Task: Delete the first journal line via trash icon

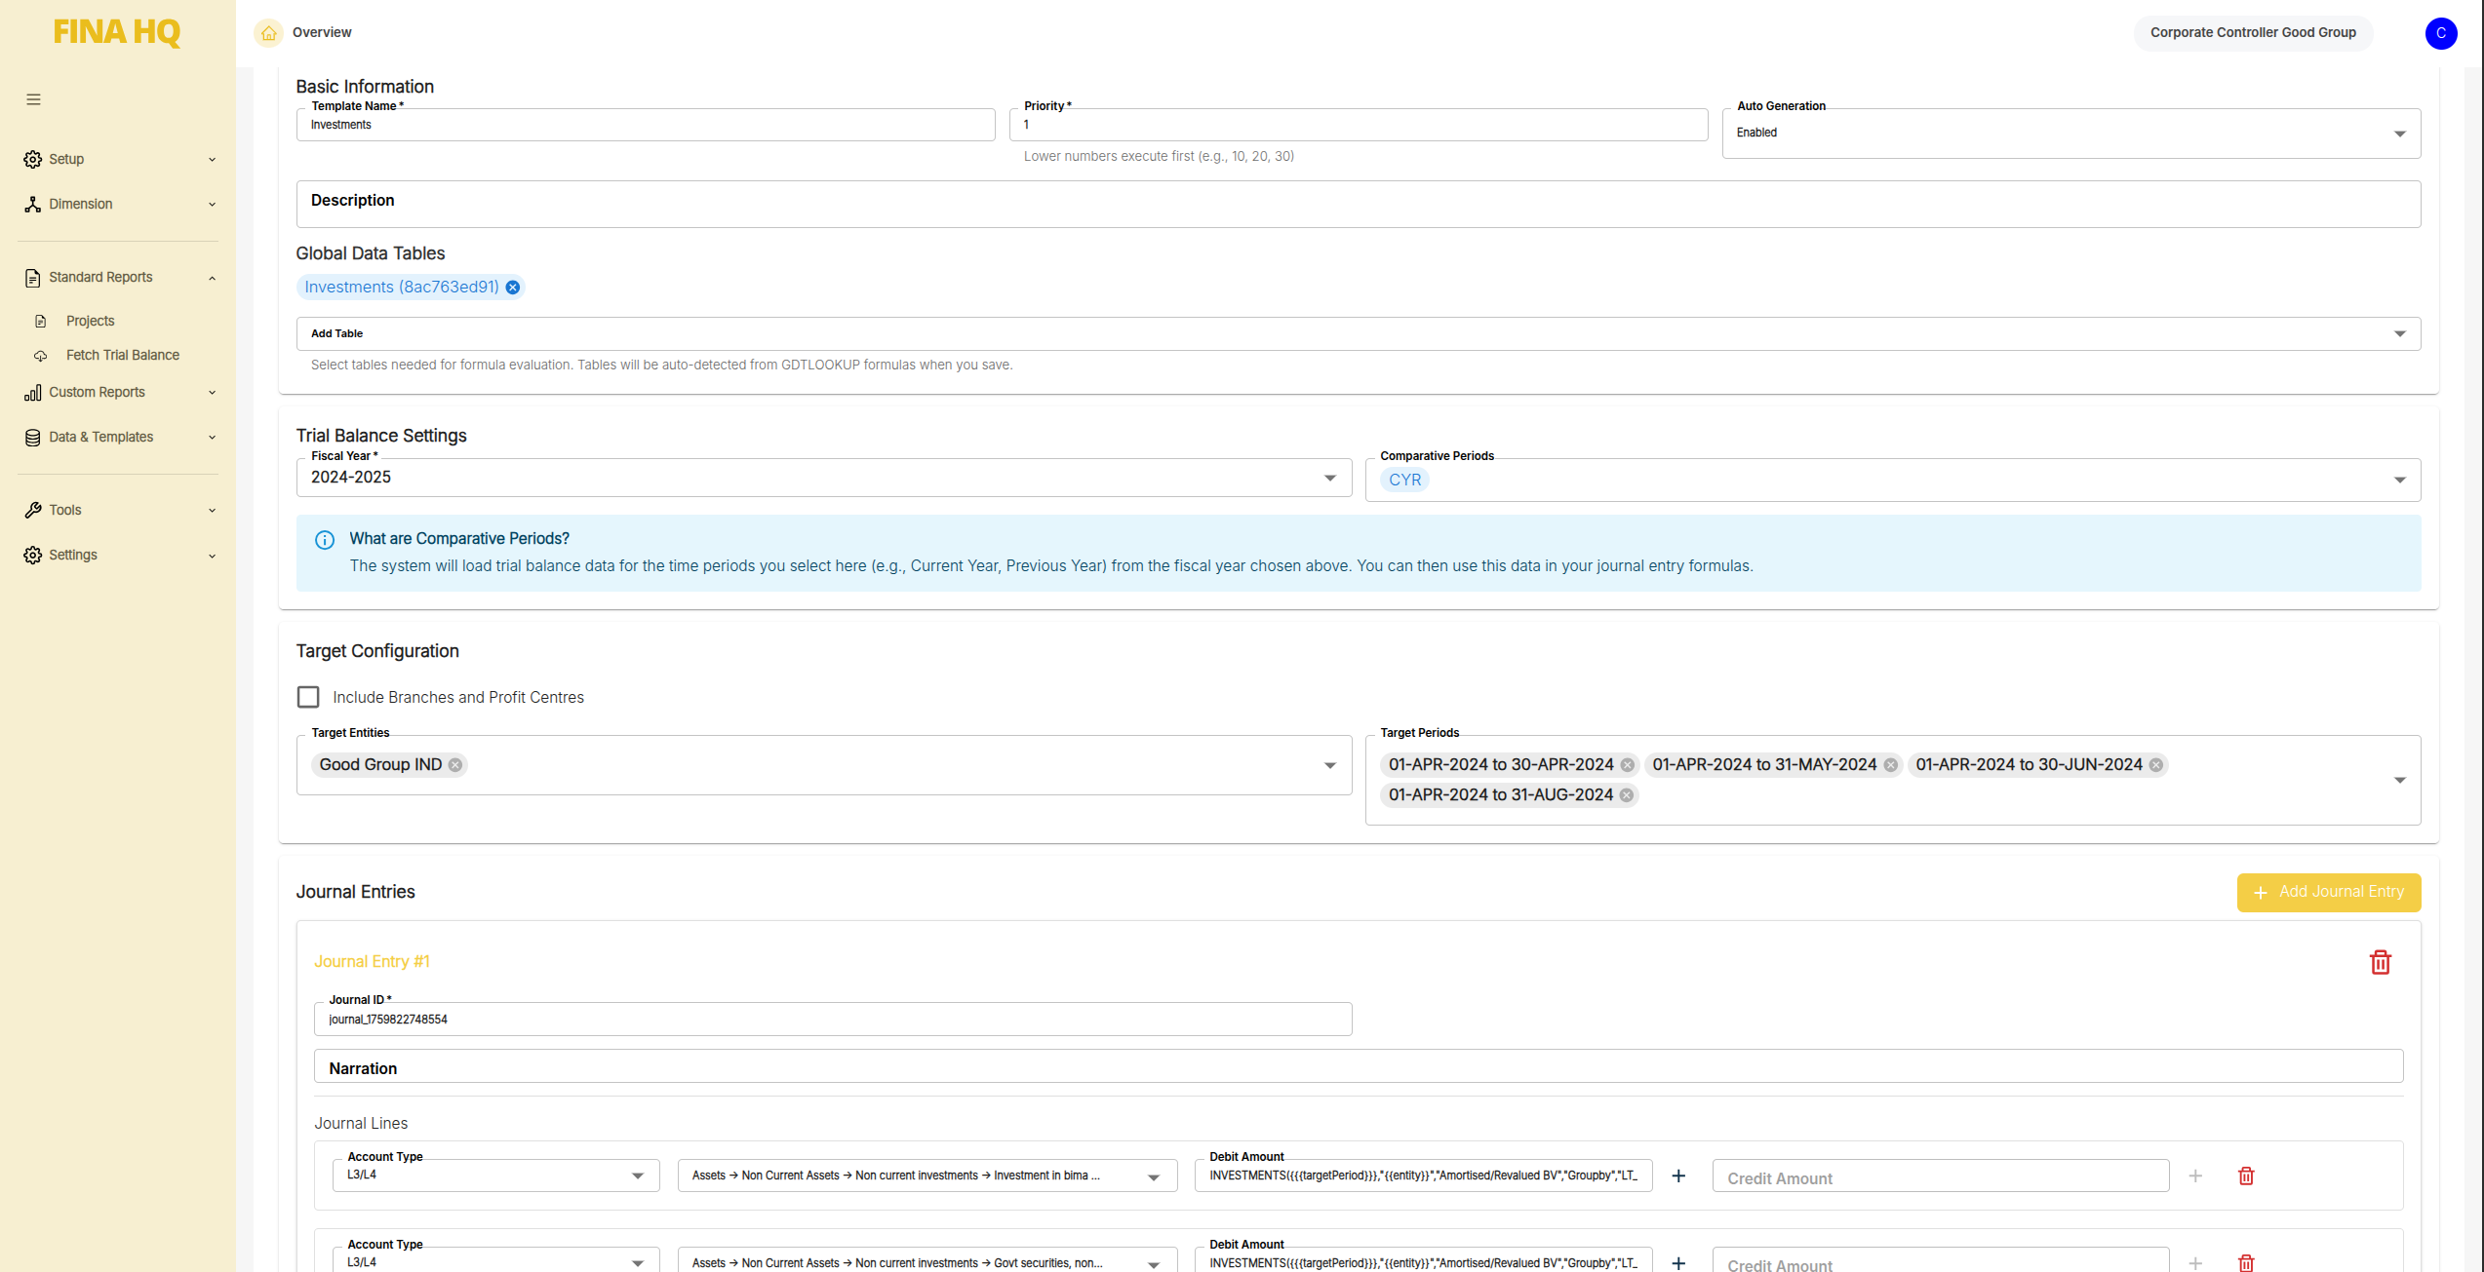Action: click(2246, 1176)
